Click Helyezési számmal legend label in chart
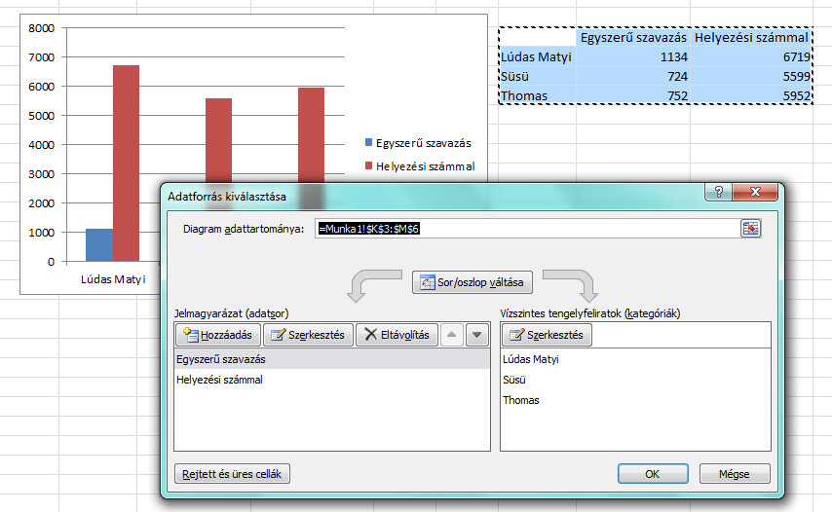Screen dimensions: 832x512 tap(426, 166)
